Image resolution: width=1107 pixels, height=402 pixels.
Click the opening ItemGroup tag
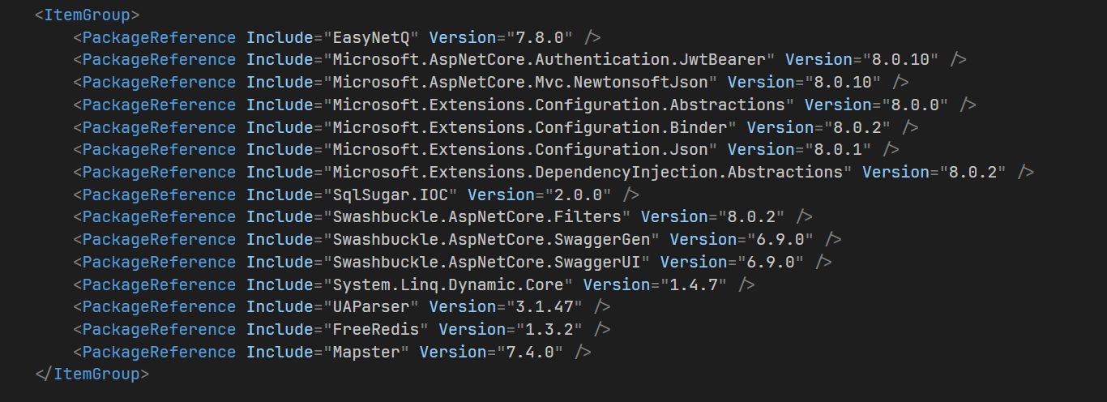(x=88, y=15)
